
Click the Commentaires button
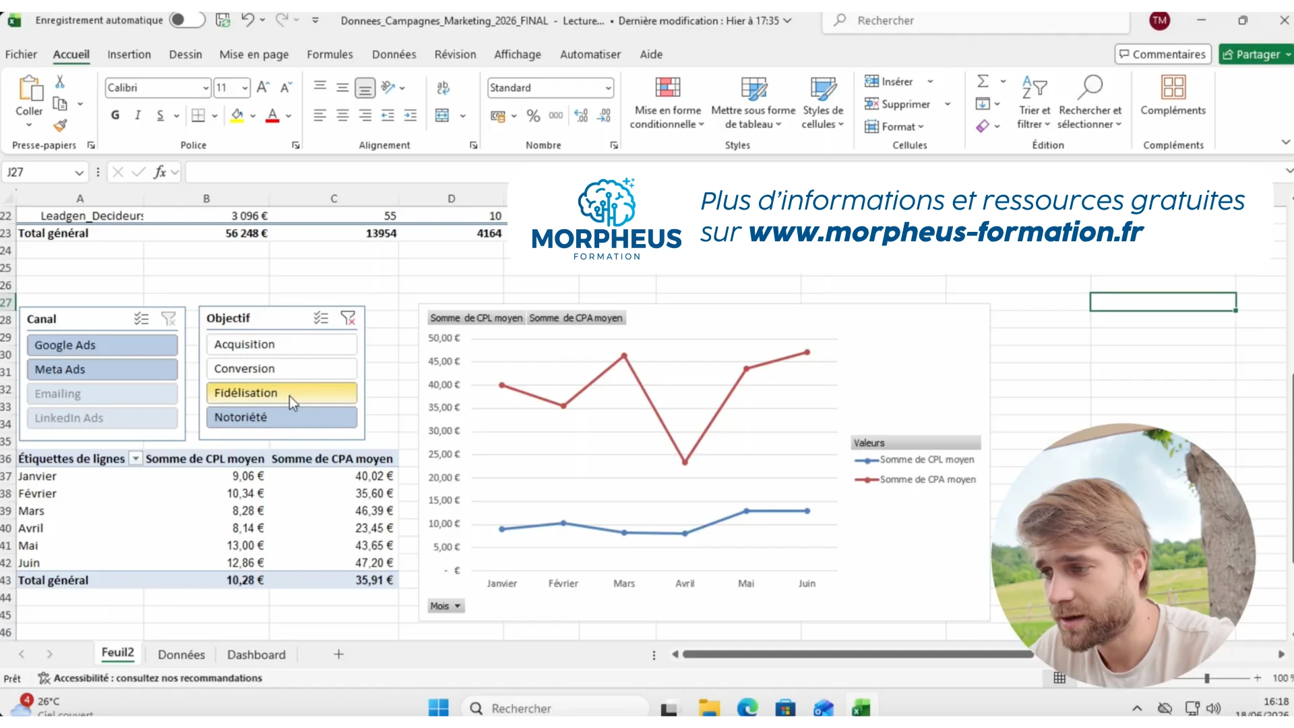(x=1163, y=54)
